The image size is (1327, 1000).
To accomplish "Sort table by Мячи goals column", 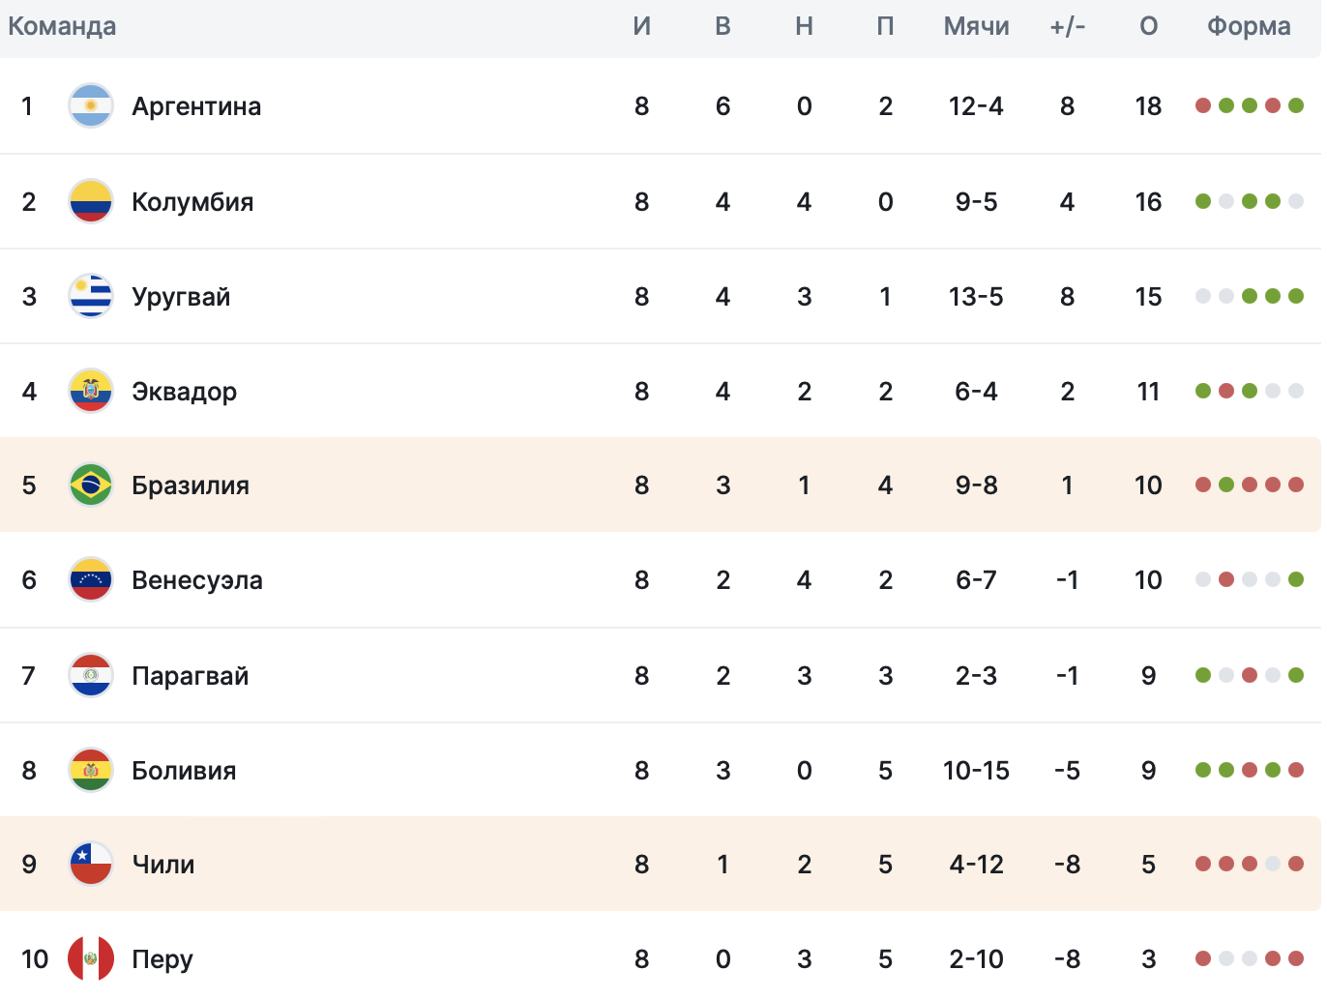I will tap(976, 26).
